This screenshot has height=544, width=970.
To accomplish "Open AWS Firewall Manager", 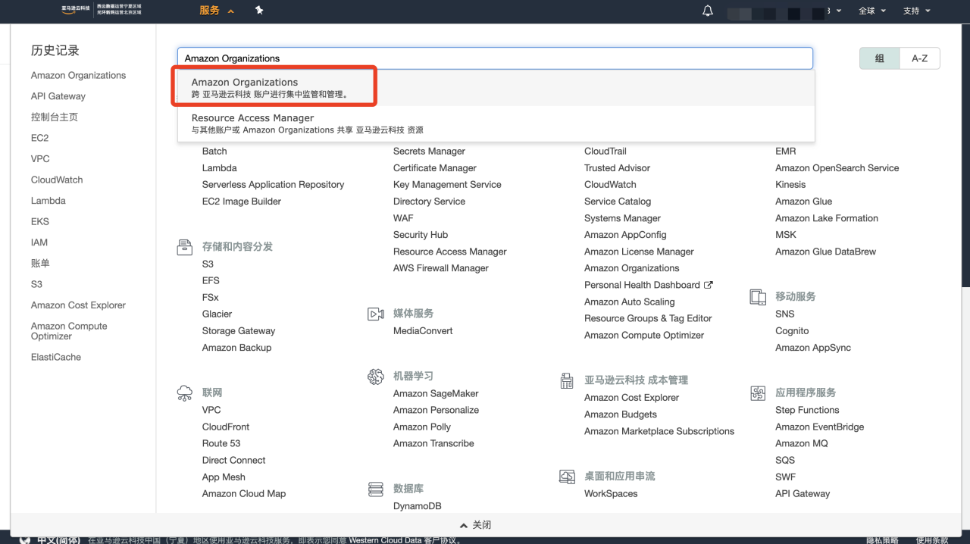I will click(441, 268).
